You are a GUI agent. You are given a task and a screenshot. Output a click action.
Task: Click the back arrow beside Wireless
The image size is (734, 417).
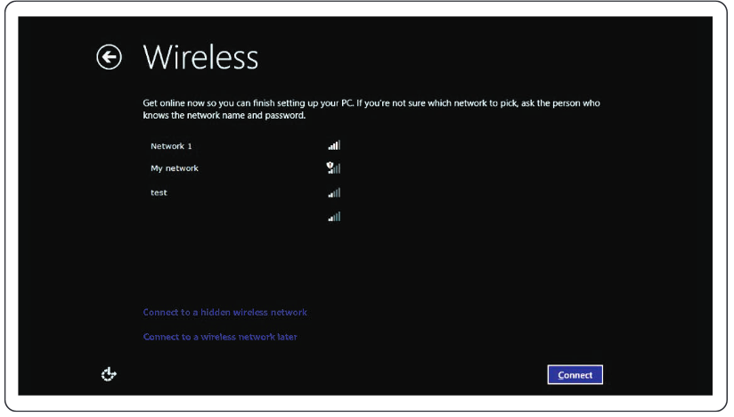pyautogui.click(x=109, y=57)
